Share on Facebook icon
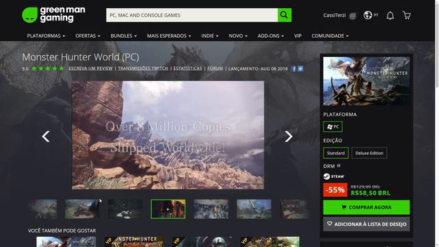The height and width of the screenshot is (247, 439). point(294,69)
